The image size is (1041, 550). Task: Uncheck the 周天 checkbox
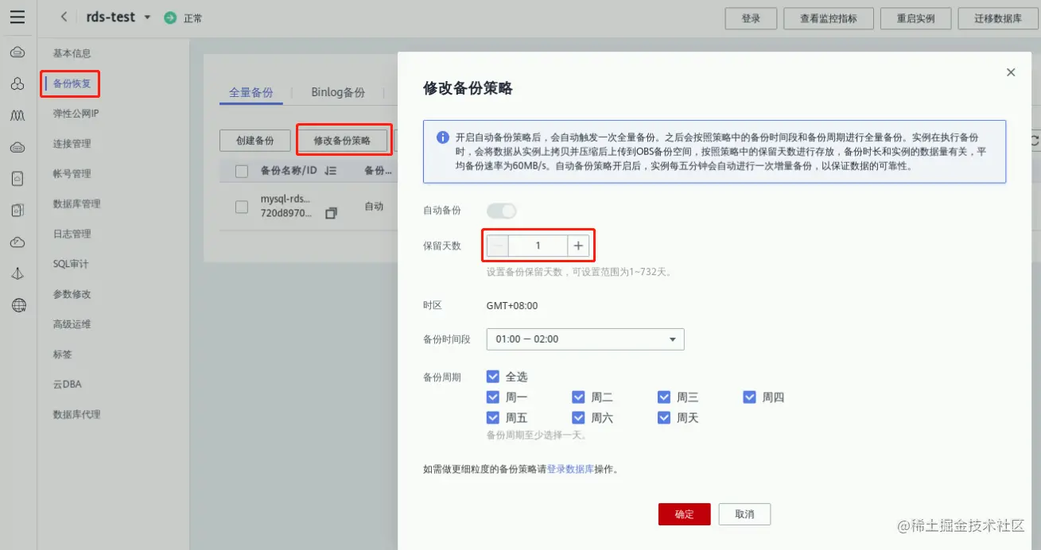click(x=664, y=418)
